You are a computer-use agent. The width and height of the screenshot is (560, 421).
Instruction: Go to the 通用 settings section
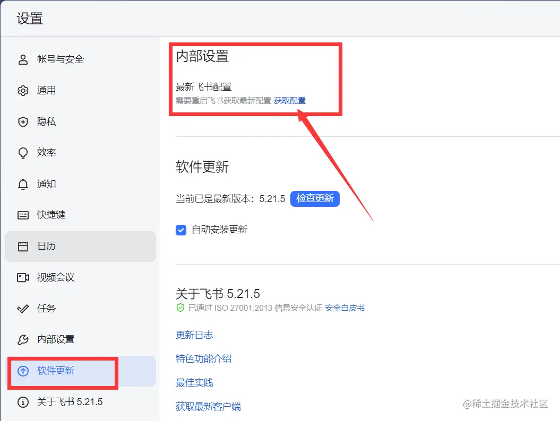pos(80,90)
